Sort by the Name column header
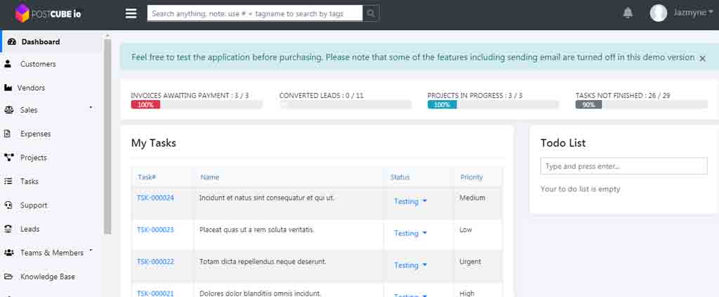The width and height of the screenshot is (719, 297). [209, 177]
